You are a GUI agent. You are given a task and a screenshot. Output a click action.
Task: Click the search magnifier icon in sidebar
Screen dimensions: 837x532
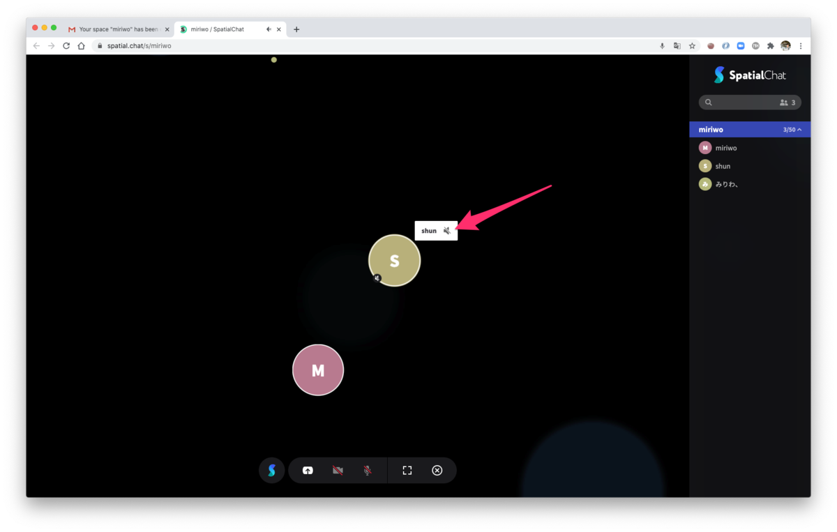(709, 102)
